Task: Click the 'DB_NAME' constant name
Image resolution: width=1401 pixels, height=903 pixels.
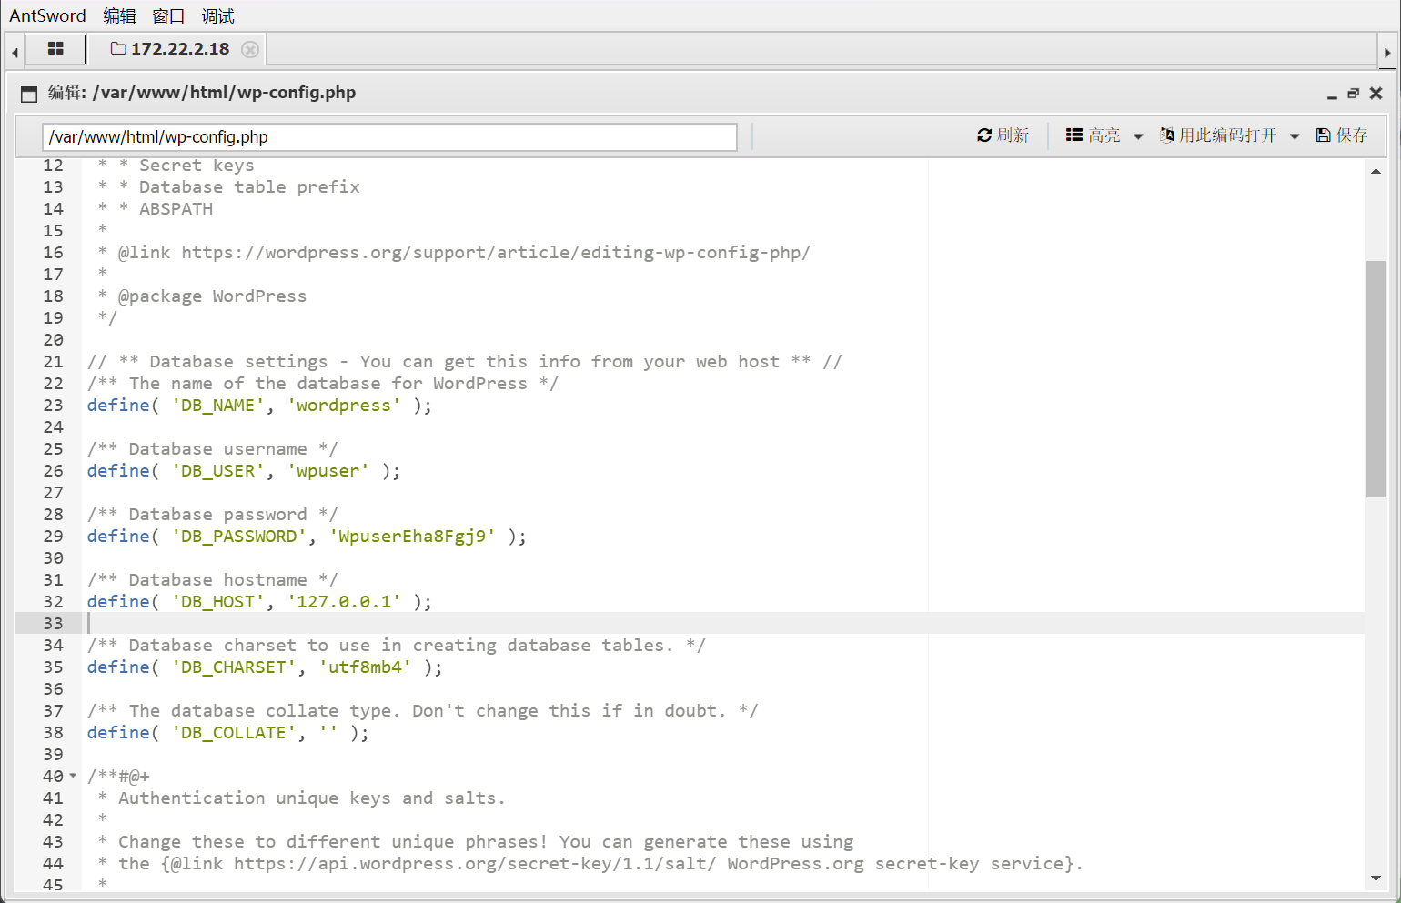Action: pos(218,406)
